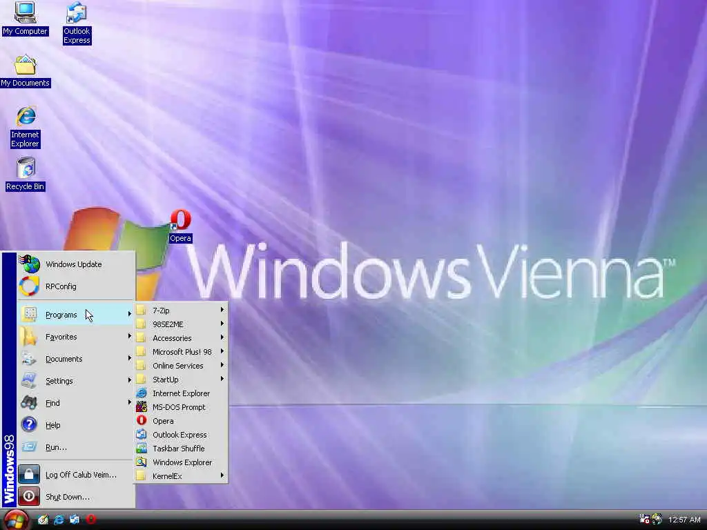
Task: Expand the 7-Zip folder in Programs menu
Action: point(181,311)
